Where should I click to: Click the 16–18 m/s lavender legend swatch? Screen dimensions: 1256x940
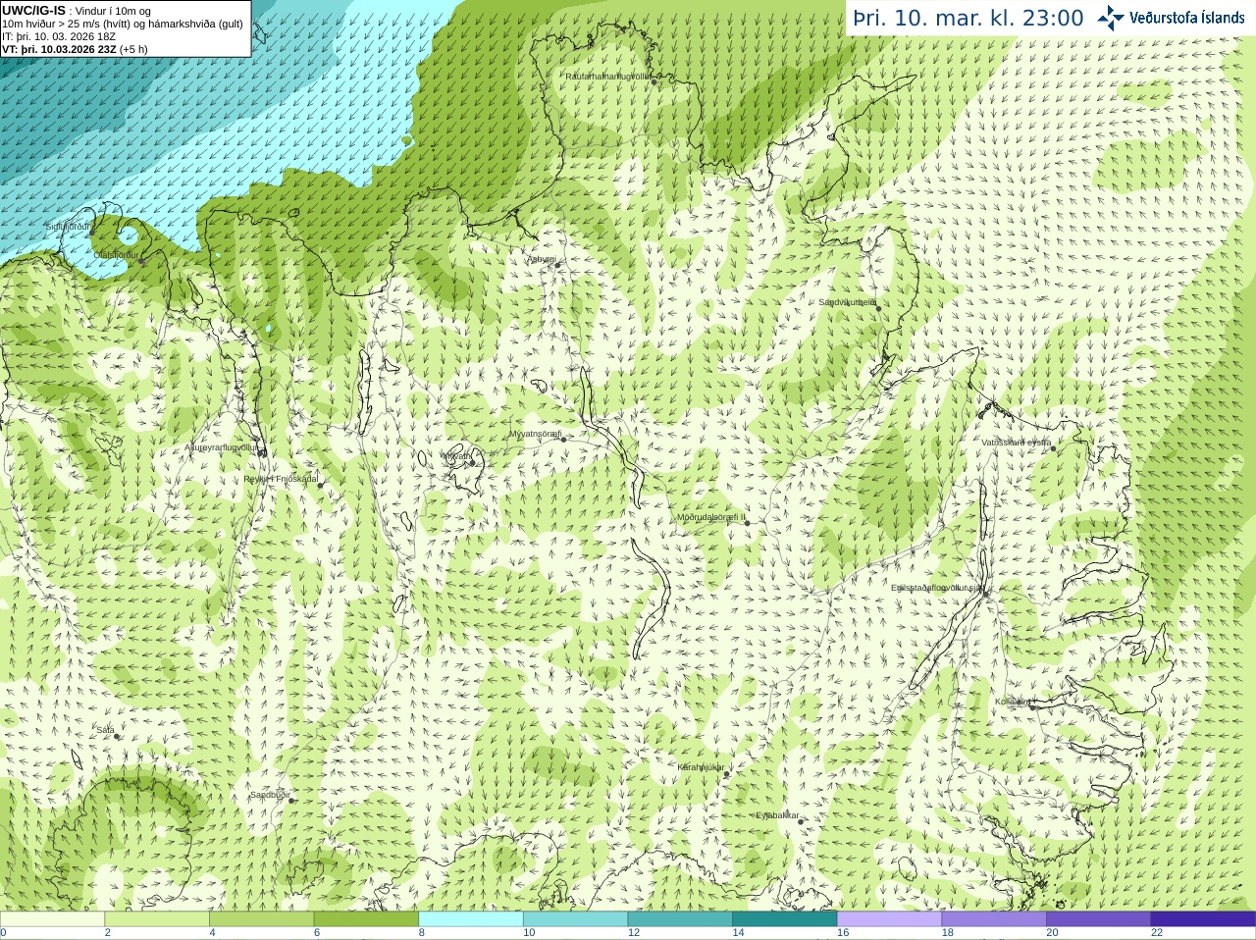coord(889,919)
